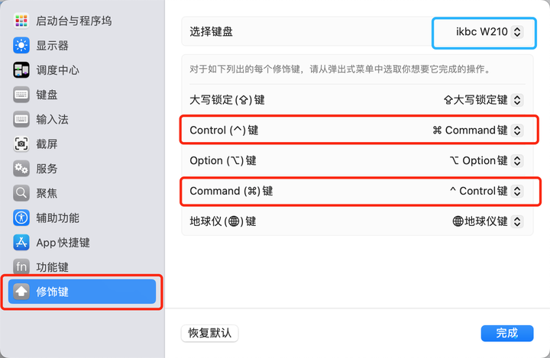Click the 键盘 keyboard icon
Screen dimensions: 550x358
point(21,95)
